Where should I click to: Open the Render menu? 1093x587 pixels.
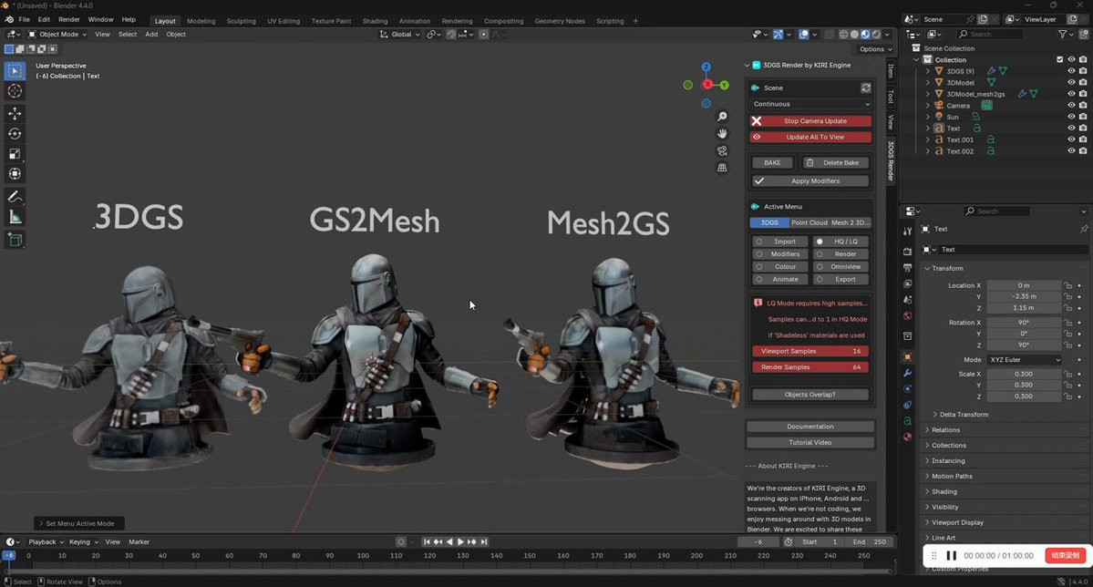click(x=69, y=19)
